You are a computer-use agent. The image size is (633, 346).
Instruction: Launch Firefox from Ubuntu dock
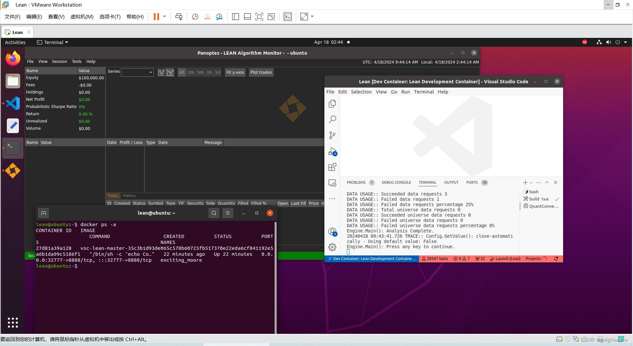tap(13, 59)
